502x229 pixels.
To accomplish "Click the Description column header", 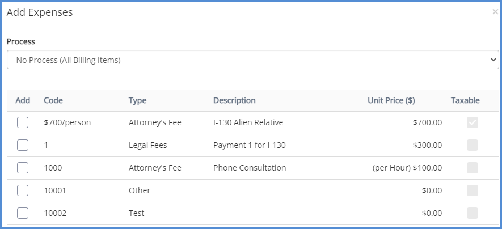I will [x=234, y=100].
